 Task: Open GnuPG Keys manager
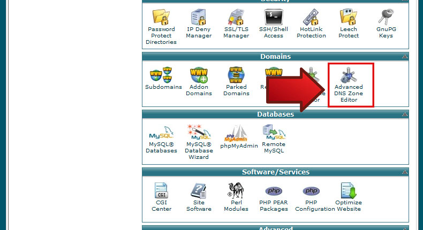(386, 17)
